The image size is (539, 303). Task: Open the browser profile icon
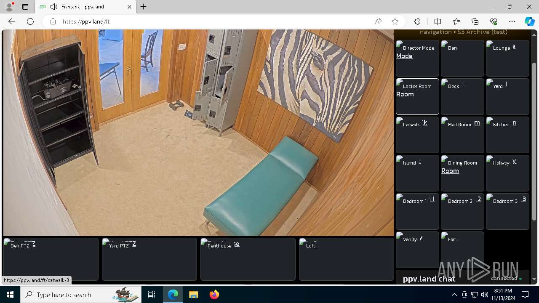tap(9, 7)
